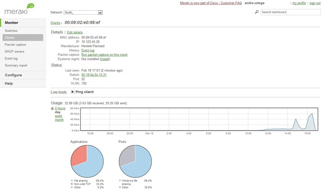323x189 pixels.
Task: Open switch 00:18:0a:54:15:31 link
Action: click(94, 75)
